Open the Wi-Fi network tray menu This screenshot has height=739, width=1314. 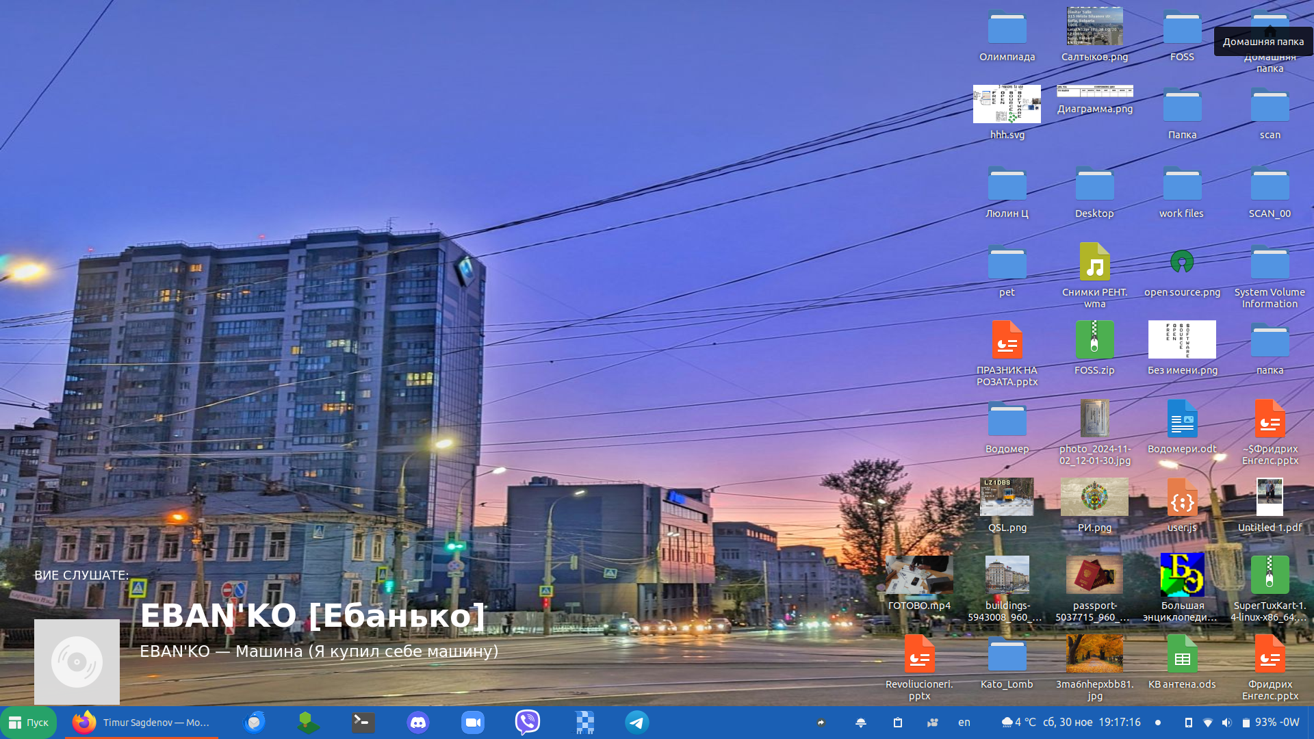point(1208,723)
